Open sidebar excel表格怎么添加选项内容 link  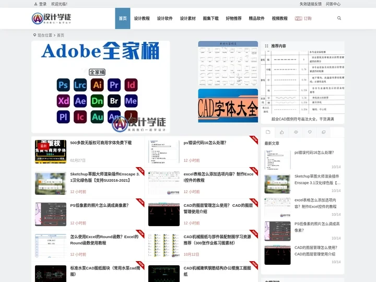(315, 203)
